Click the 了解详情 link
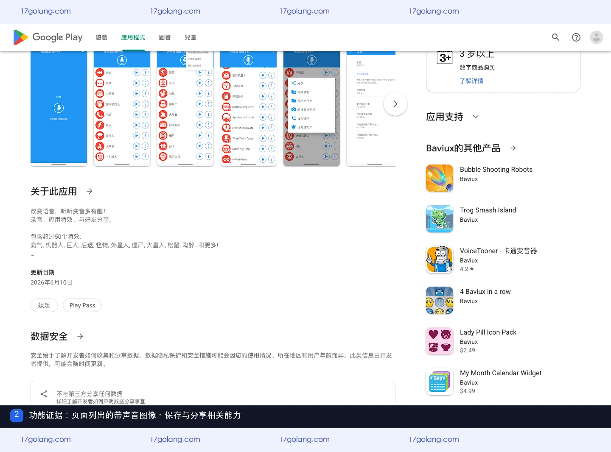611x452 pixels. coord(471,81)
